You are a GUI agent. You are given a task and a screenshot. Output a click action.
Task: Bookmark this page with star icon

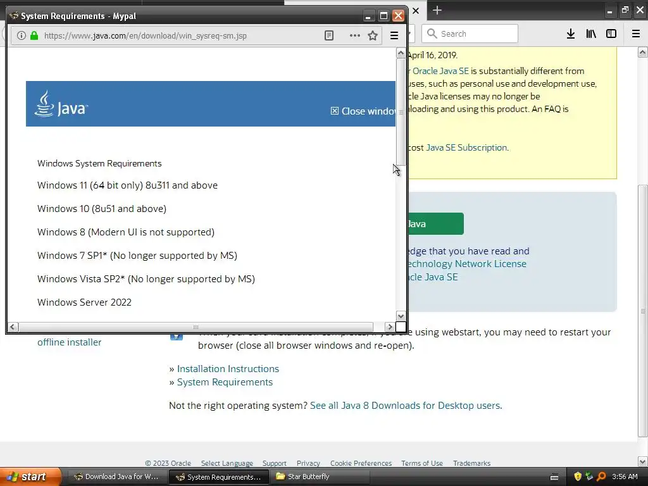click(373, 35)
